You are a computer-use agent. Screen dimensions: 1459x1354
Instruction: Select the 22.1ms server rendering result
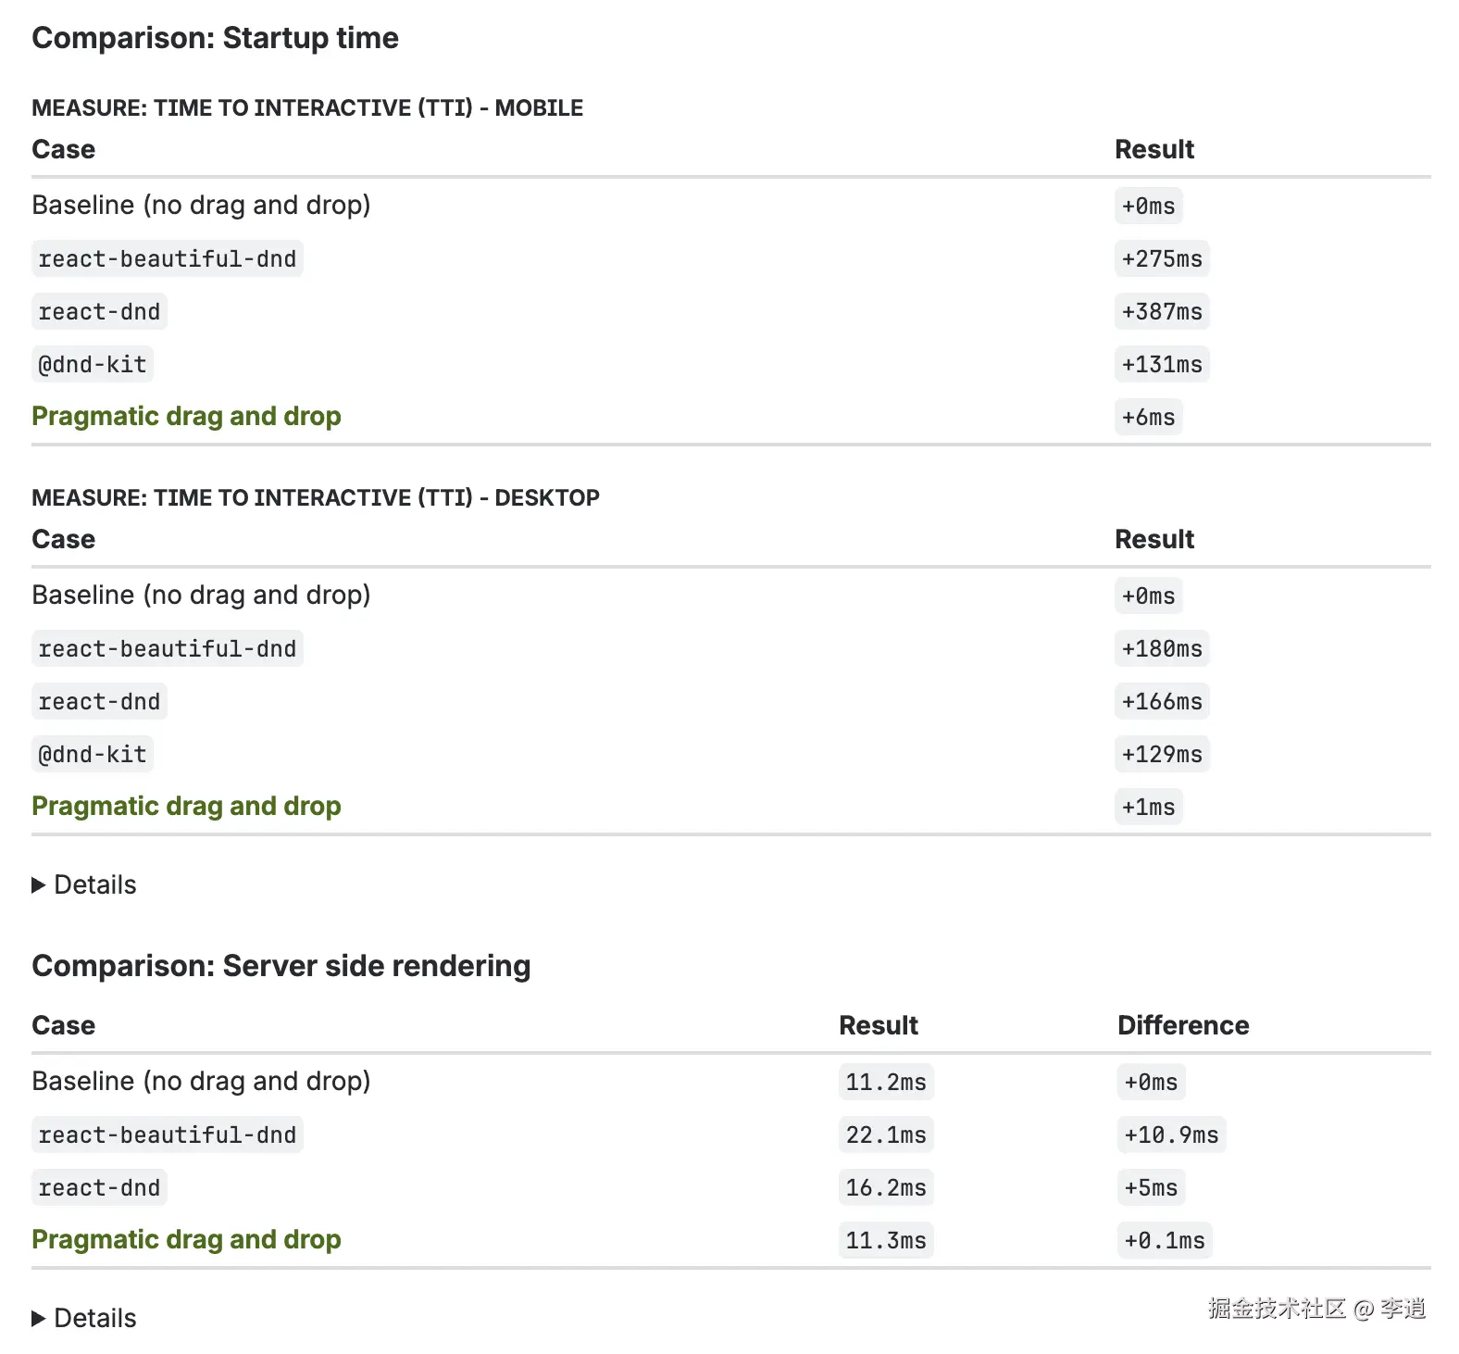[886, 1135]
